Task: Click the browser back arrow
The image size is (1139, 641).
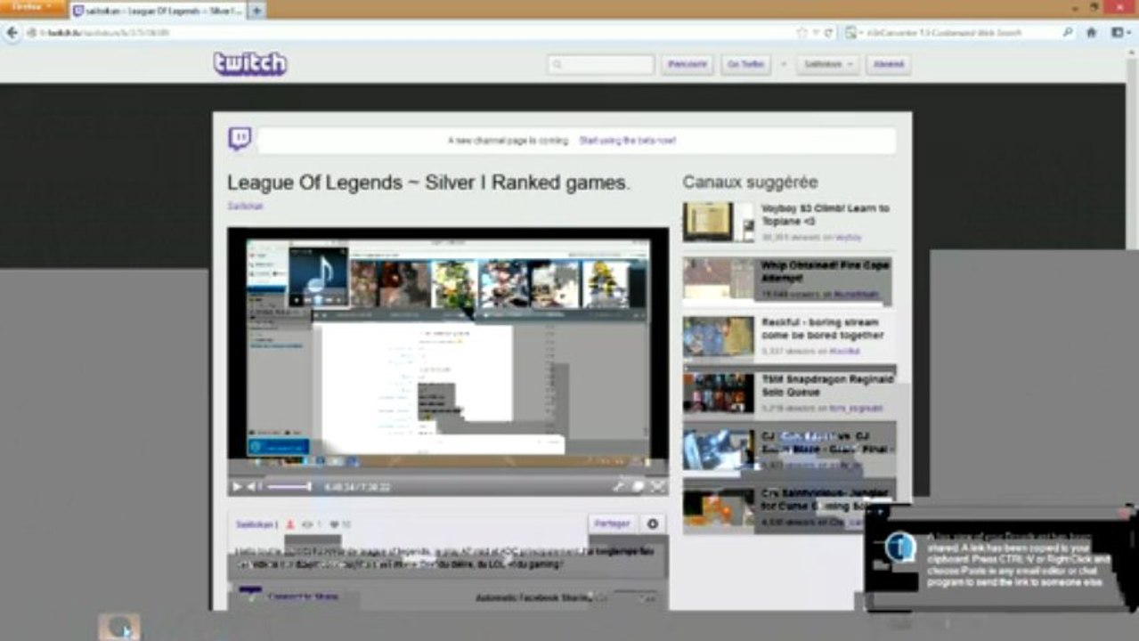Action: [12, 32]
